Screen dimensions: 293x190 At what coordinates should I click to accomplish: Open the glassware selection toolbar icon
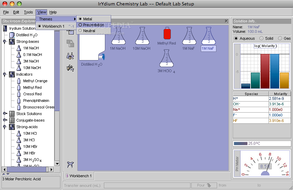(70, 56)
